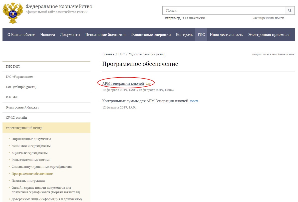298x202 pixels.
Task: Open Список аннулированных сертификатов submenu item
Action: tap(41, 167)
